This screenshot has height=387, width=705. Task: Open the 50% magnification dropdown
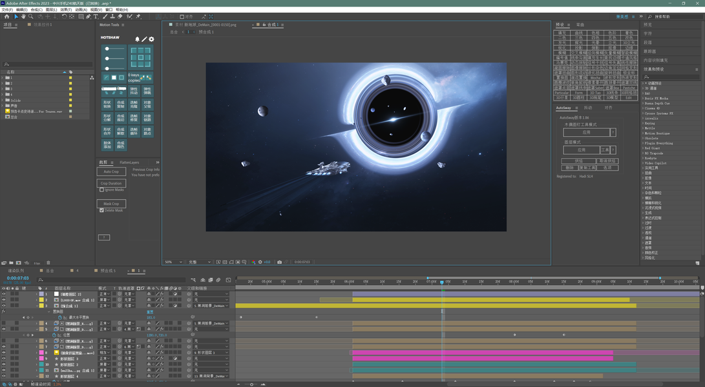pos(174,262)
